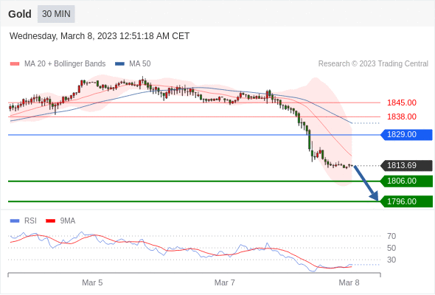
Task: Toggle the MA 50 legend swatch
Action: click(119, 64)
